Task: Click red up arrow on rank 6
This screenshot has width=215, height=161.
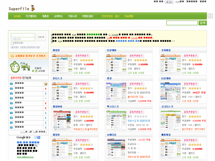Action: (46, 108)
